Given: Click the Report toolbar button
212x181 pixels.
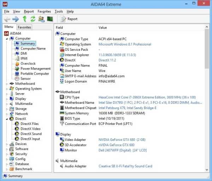Looking at the screenshot, I should pyautogui.click(x=69, y=19).
